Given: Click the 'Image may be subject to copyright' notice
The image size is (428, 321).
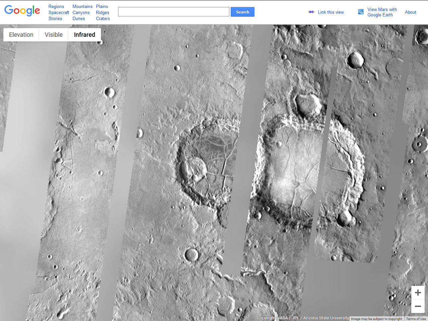Looking at the screenshot, I should click(x=377, y=319).
